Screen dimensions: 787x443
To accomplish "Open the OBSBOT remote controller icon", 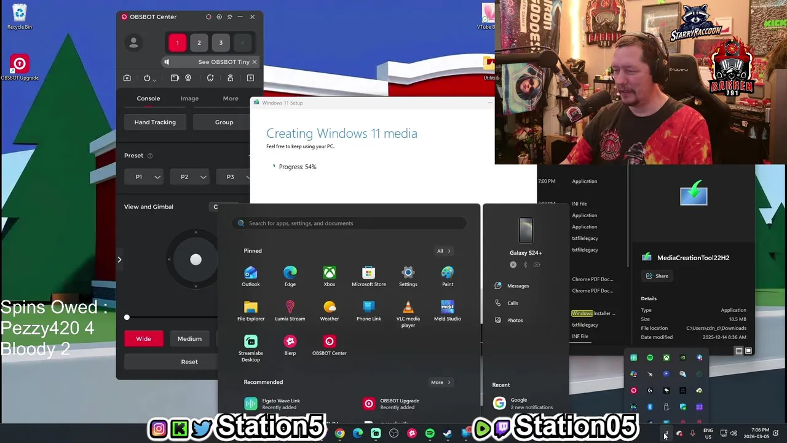I will (x=230, y=78).
